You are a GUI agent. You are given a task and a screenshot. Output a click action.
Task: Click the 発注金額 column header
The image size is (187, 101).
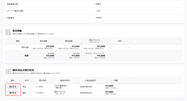(x=43, y=41)
